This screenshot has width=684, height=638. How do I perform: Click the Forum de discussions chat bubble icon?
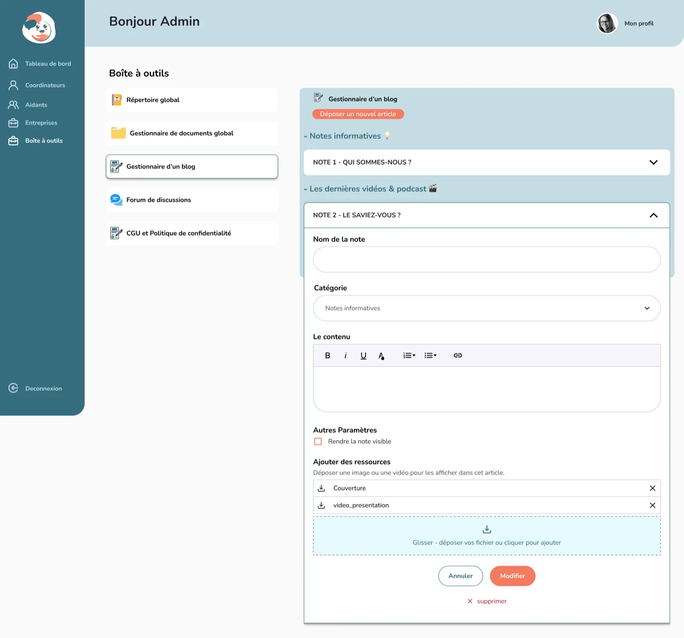coord(116,200)
